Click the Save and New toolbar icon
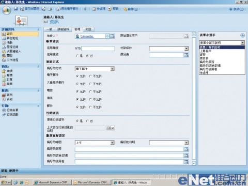This screenshot has height=186, width=248. coord(43,9)
